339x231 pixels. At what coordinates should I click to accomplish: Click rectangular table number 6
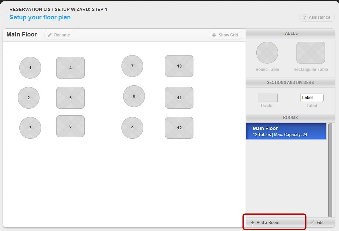(x=70, y=126)
